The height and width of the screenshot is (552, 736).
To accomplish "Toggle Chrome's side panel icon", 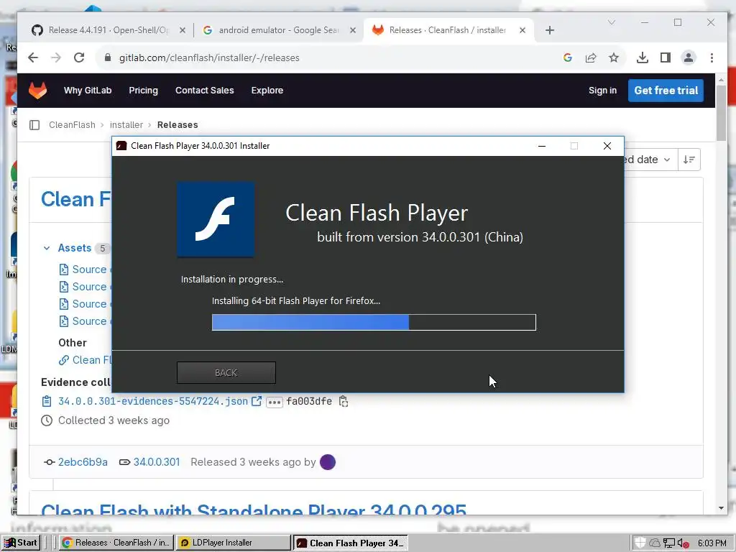I will 665,57.
